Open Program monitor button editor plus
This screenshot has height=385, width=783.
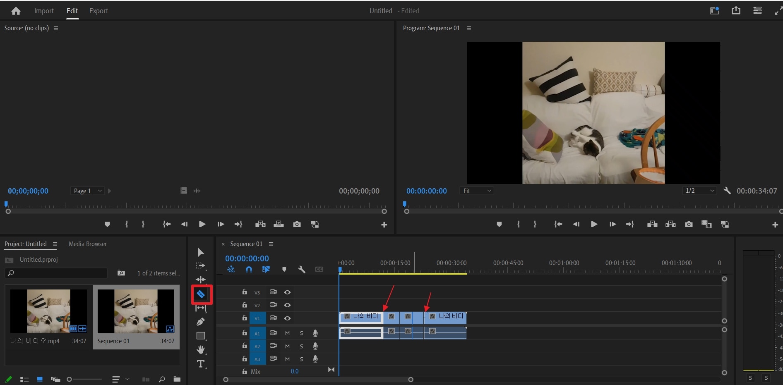[775, 225]
